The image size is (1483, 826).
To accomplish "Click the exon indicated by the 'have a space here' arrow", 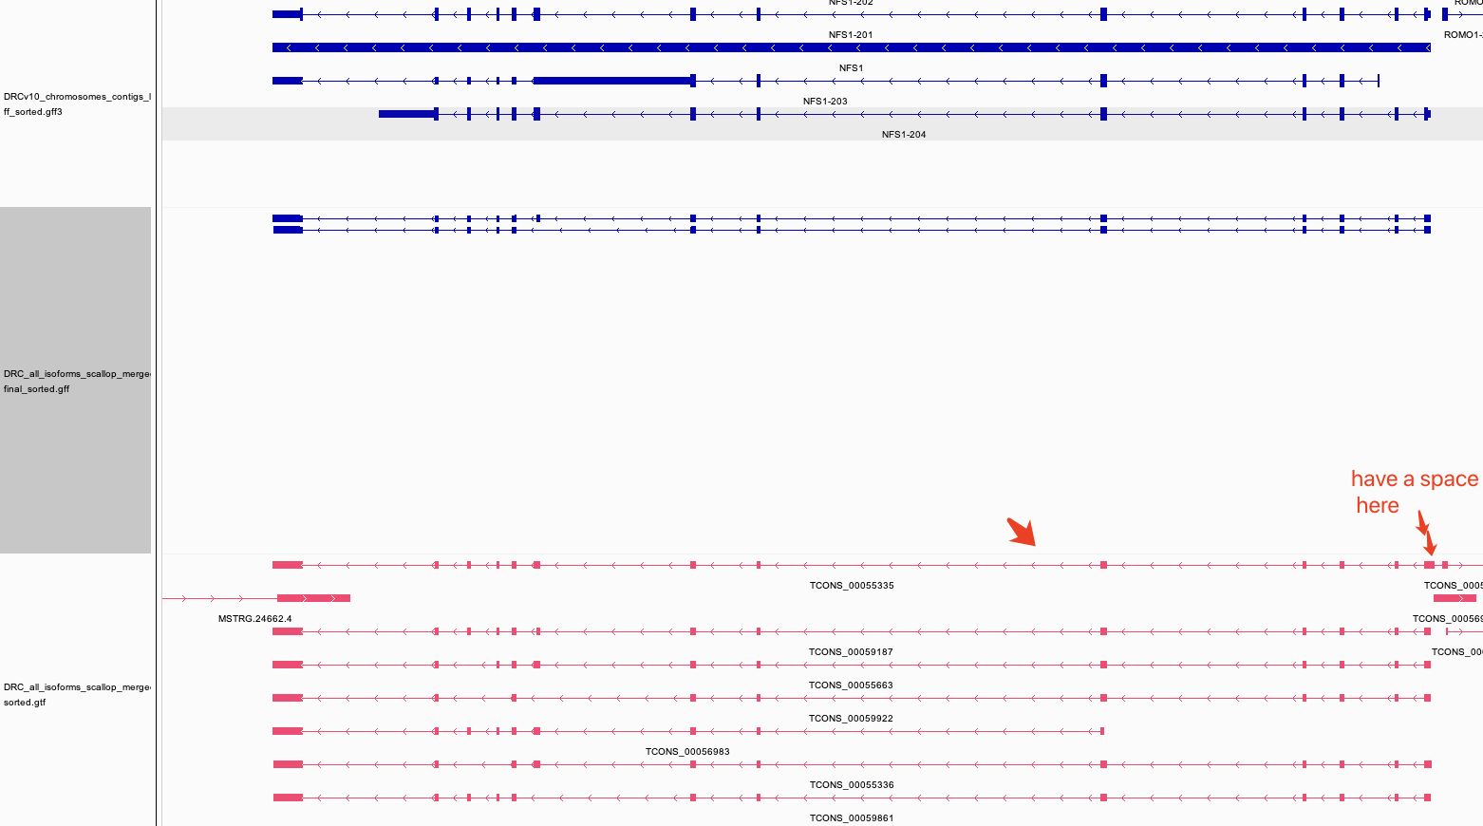I will click(x=1432, y=563).
